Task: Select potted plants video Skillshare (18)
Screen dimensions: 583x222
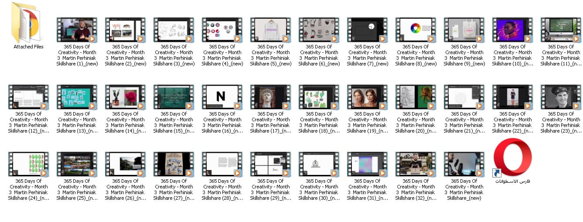Action: pyautogui.click(x=319, y=97)
